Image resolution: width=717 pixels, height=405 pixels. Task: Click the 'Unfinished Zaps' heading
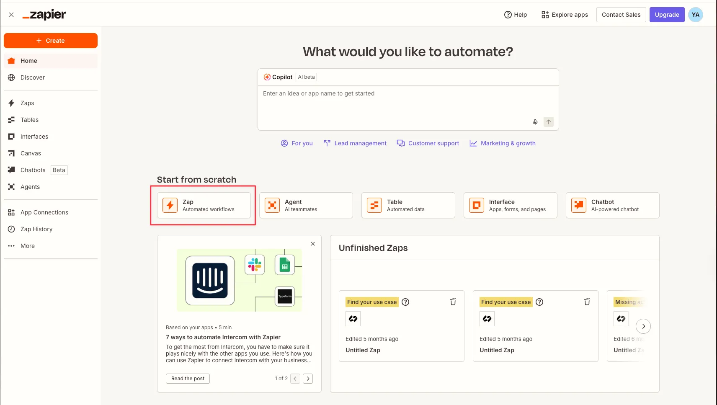(x=373, y=248)
